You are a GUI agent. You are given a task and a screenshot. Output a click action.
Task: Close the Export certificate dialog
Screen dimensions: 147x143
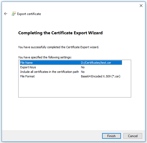point(141,6)
